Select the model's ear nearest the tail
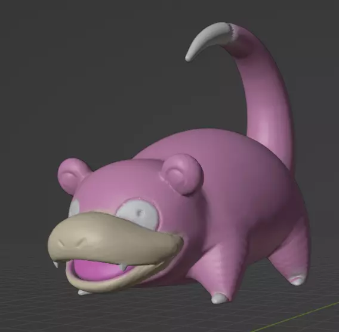This screenshot has width=339, height=332. 183,175
